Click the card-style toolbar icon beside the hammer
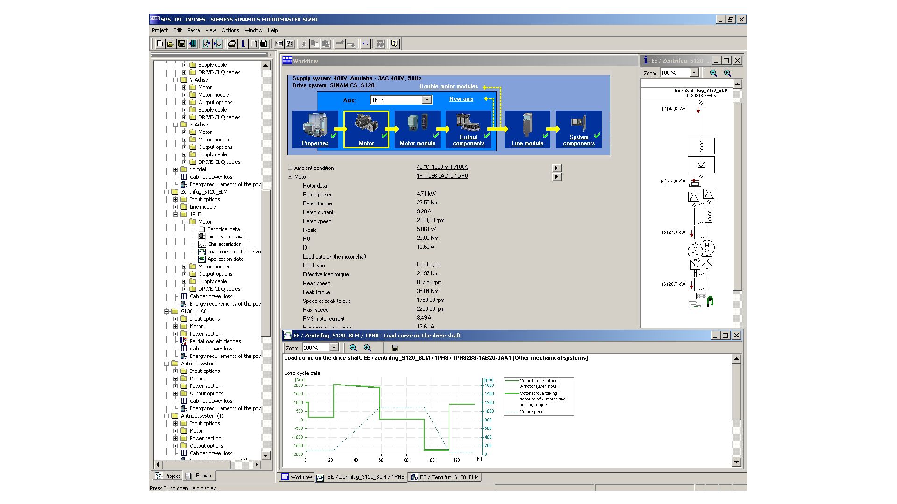Image resolution: width=897 pixels, height=504 pixels. click(279, 44)
